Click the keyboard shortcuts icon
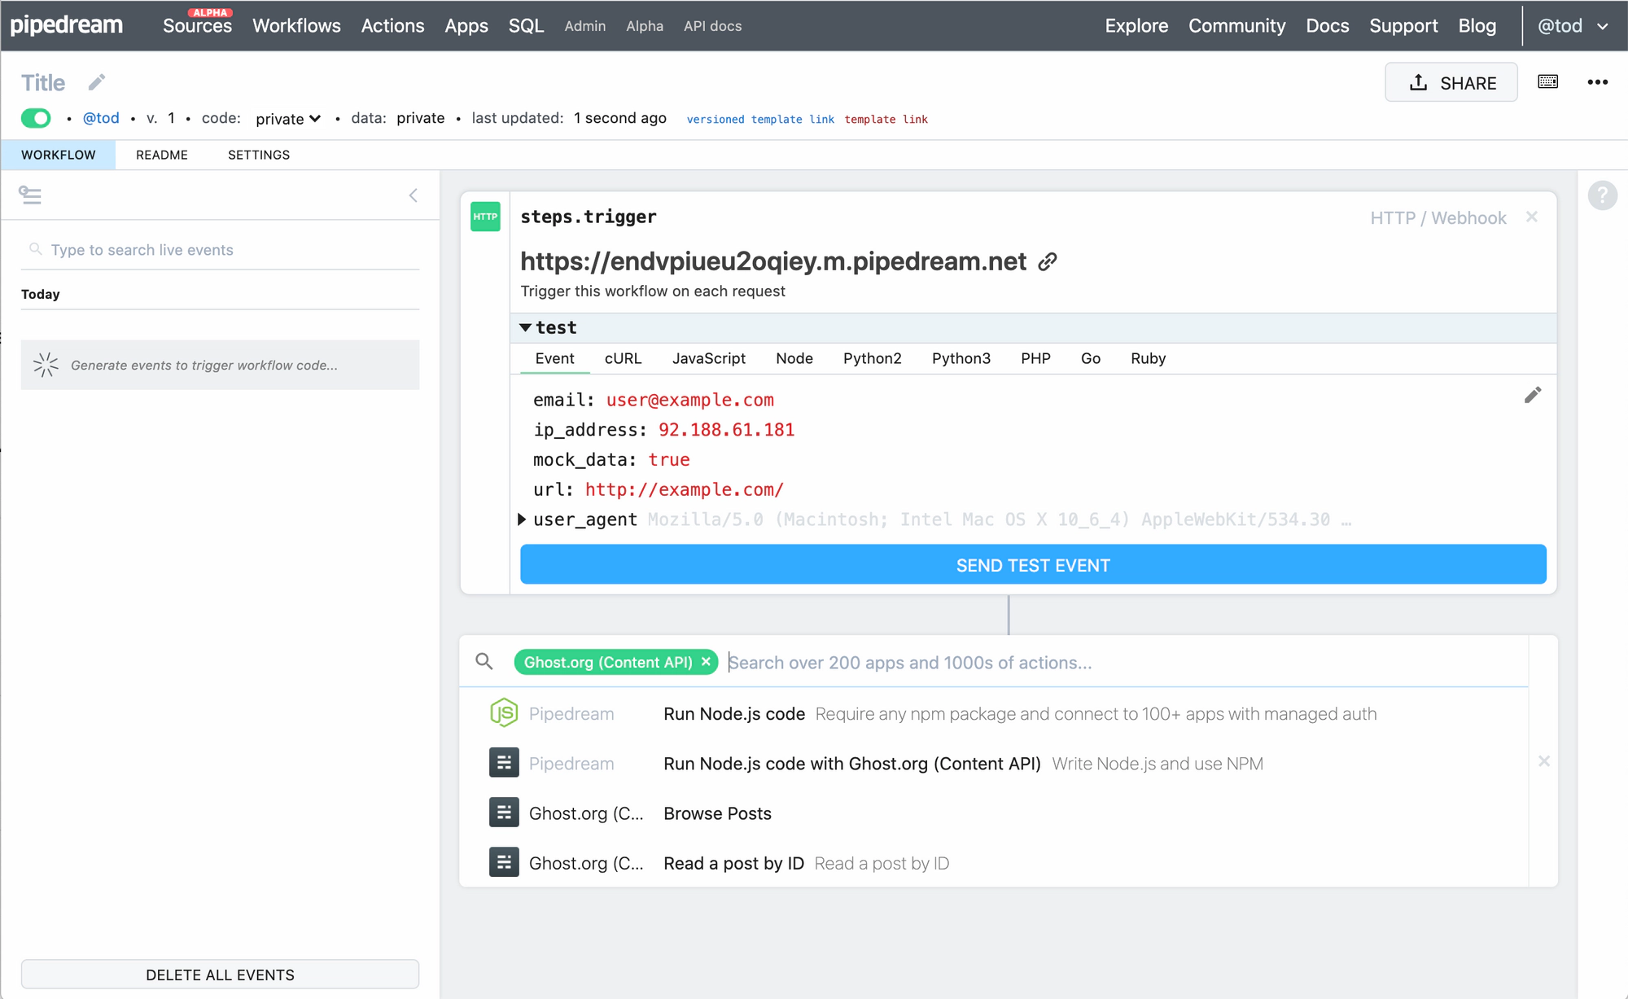Viewport: 1628px width, 999px height. [1547, 82]
